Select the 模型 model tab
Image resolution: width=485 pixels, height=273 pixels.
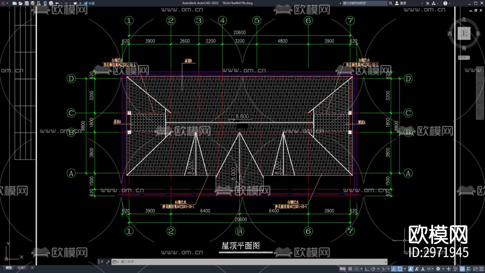point(9,268)
